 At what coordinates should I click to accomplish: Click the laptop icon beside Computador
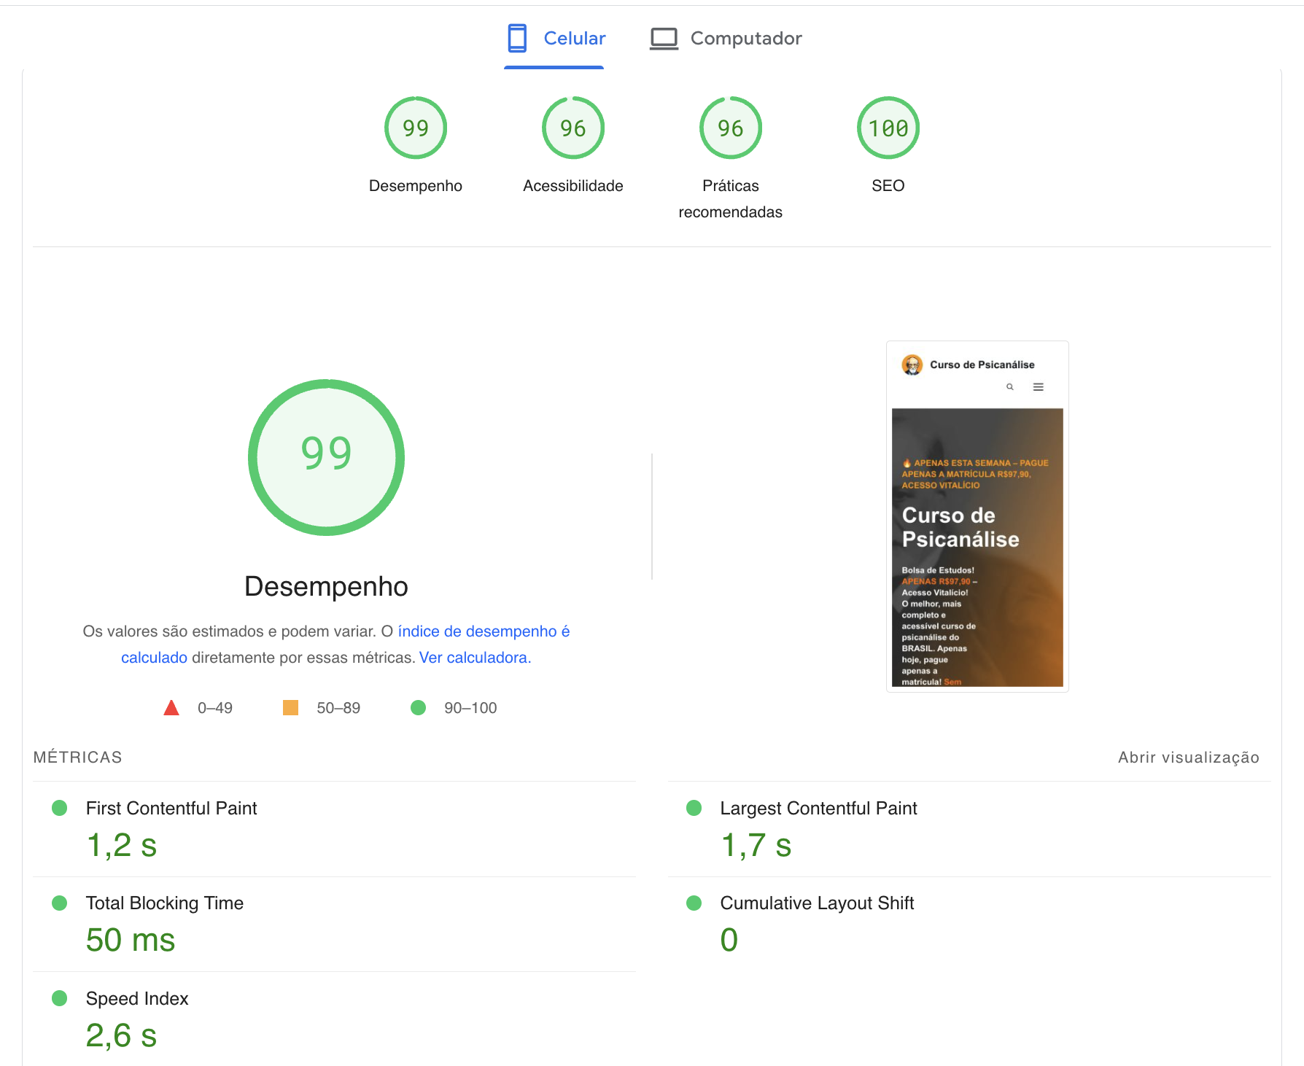pos(664,39)
